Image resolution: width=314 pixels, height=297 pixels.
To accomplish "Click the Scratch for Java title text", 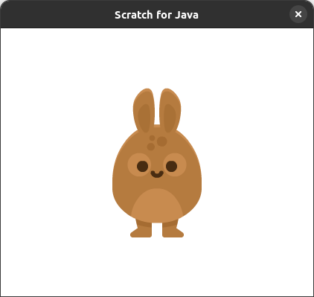I will tap(156, 15).
